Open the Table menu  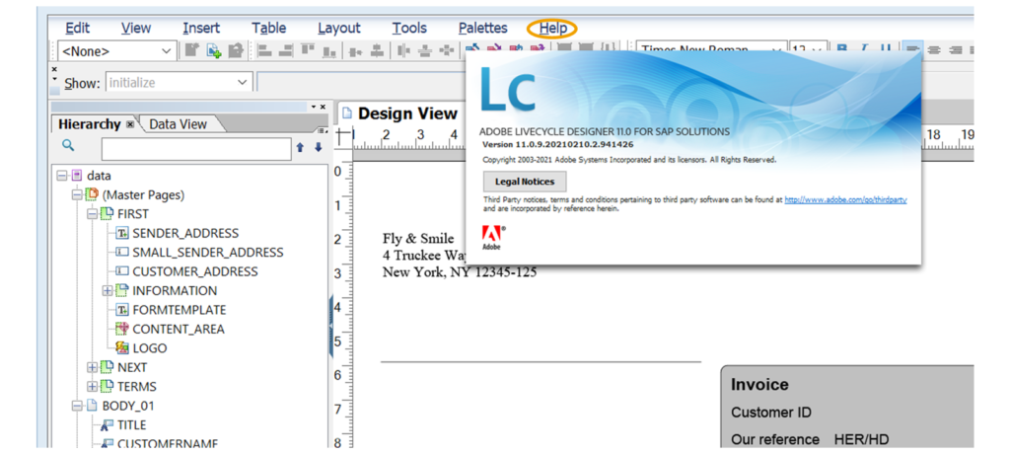[x=268, y=29]
